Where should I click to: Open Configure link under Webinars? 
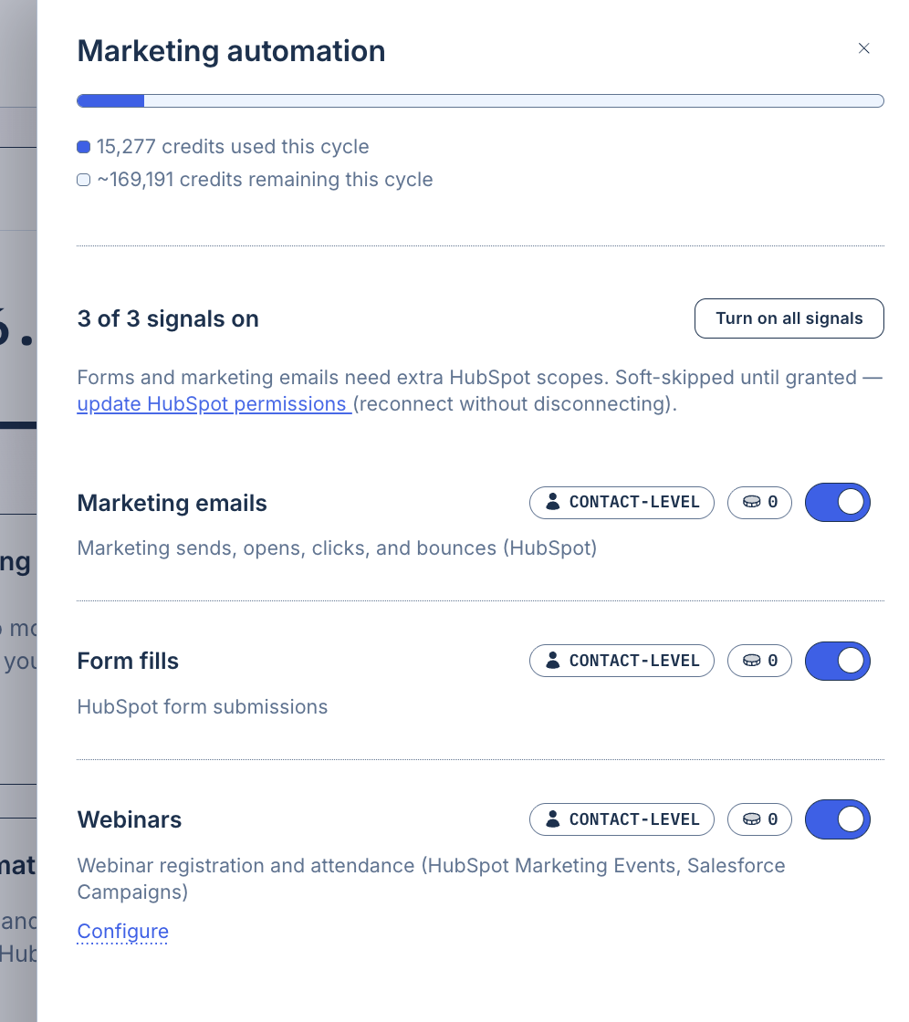122,932
